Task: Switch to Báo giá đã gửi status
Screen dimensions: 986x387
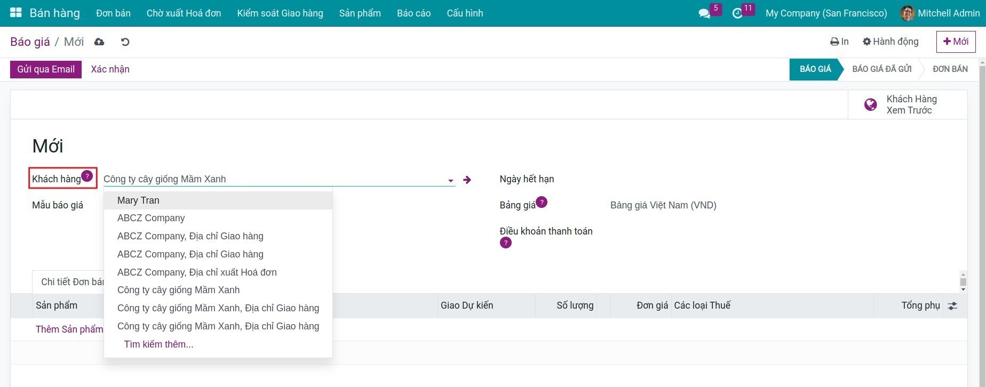Action: click(x=881, y=69)
